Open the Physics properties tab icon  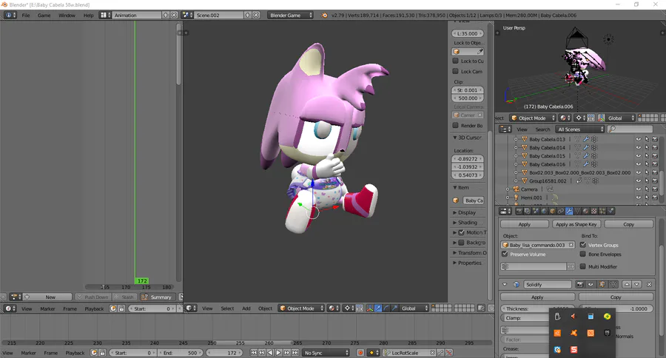click(610, 211)
